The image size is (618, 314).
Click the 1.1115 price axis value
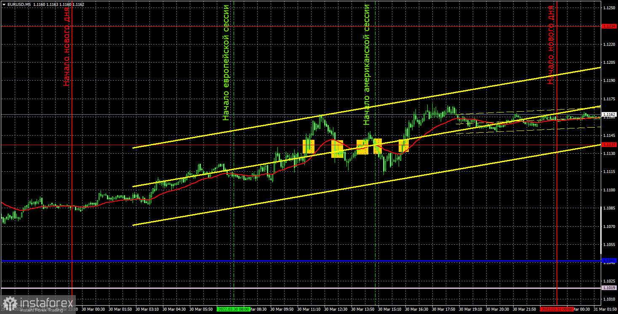click(x=609, y=171)
